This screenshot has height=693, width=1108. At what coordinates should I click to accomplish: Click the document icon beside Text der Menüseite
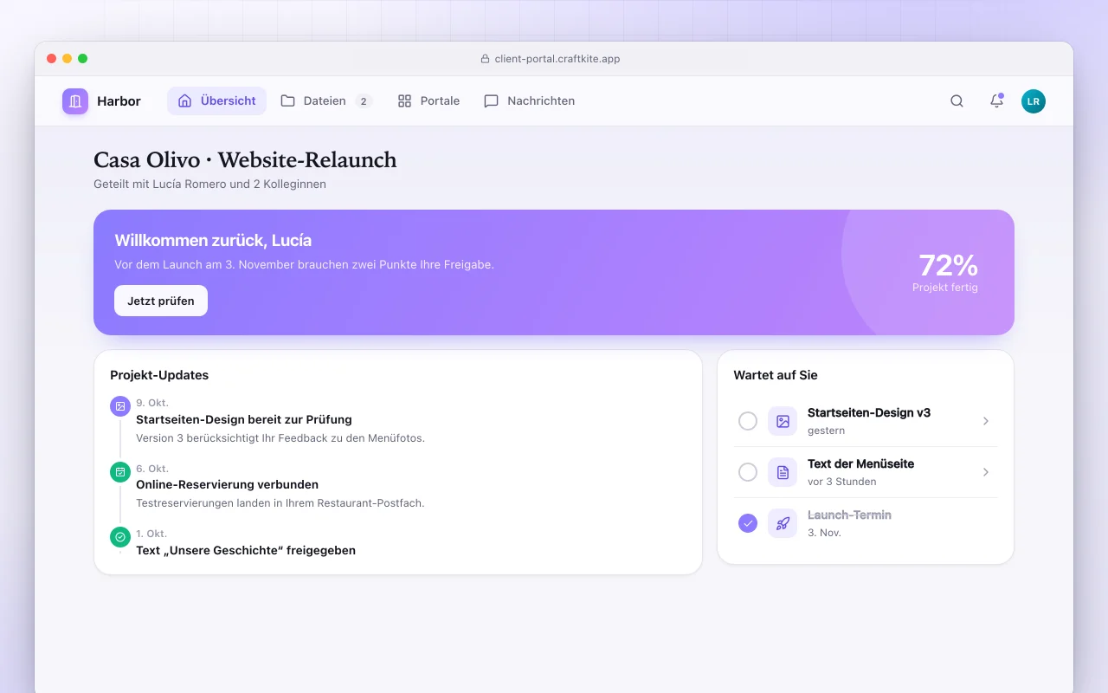pos(783,472)
